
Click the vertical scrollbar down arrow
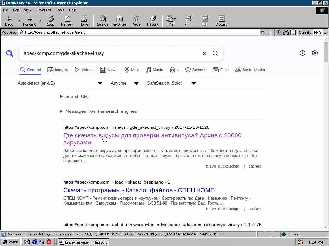[326, 227]
